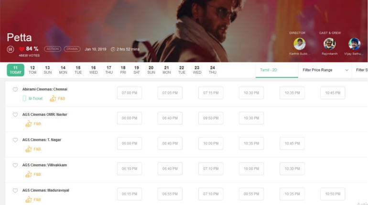Open director Karthik Subbaraj's profile photo
The image size is (368, 205).
click(x=300, y=44)
